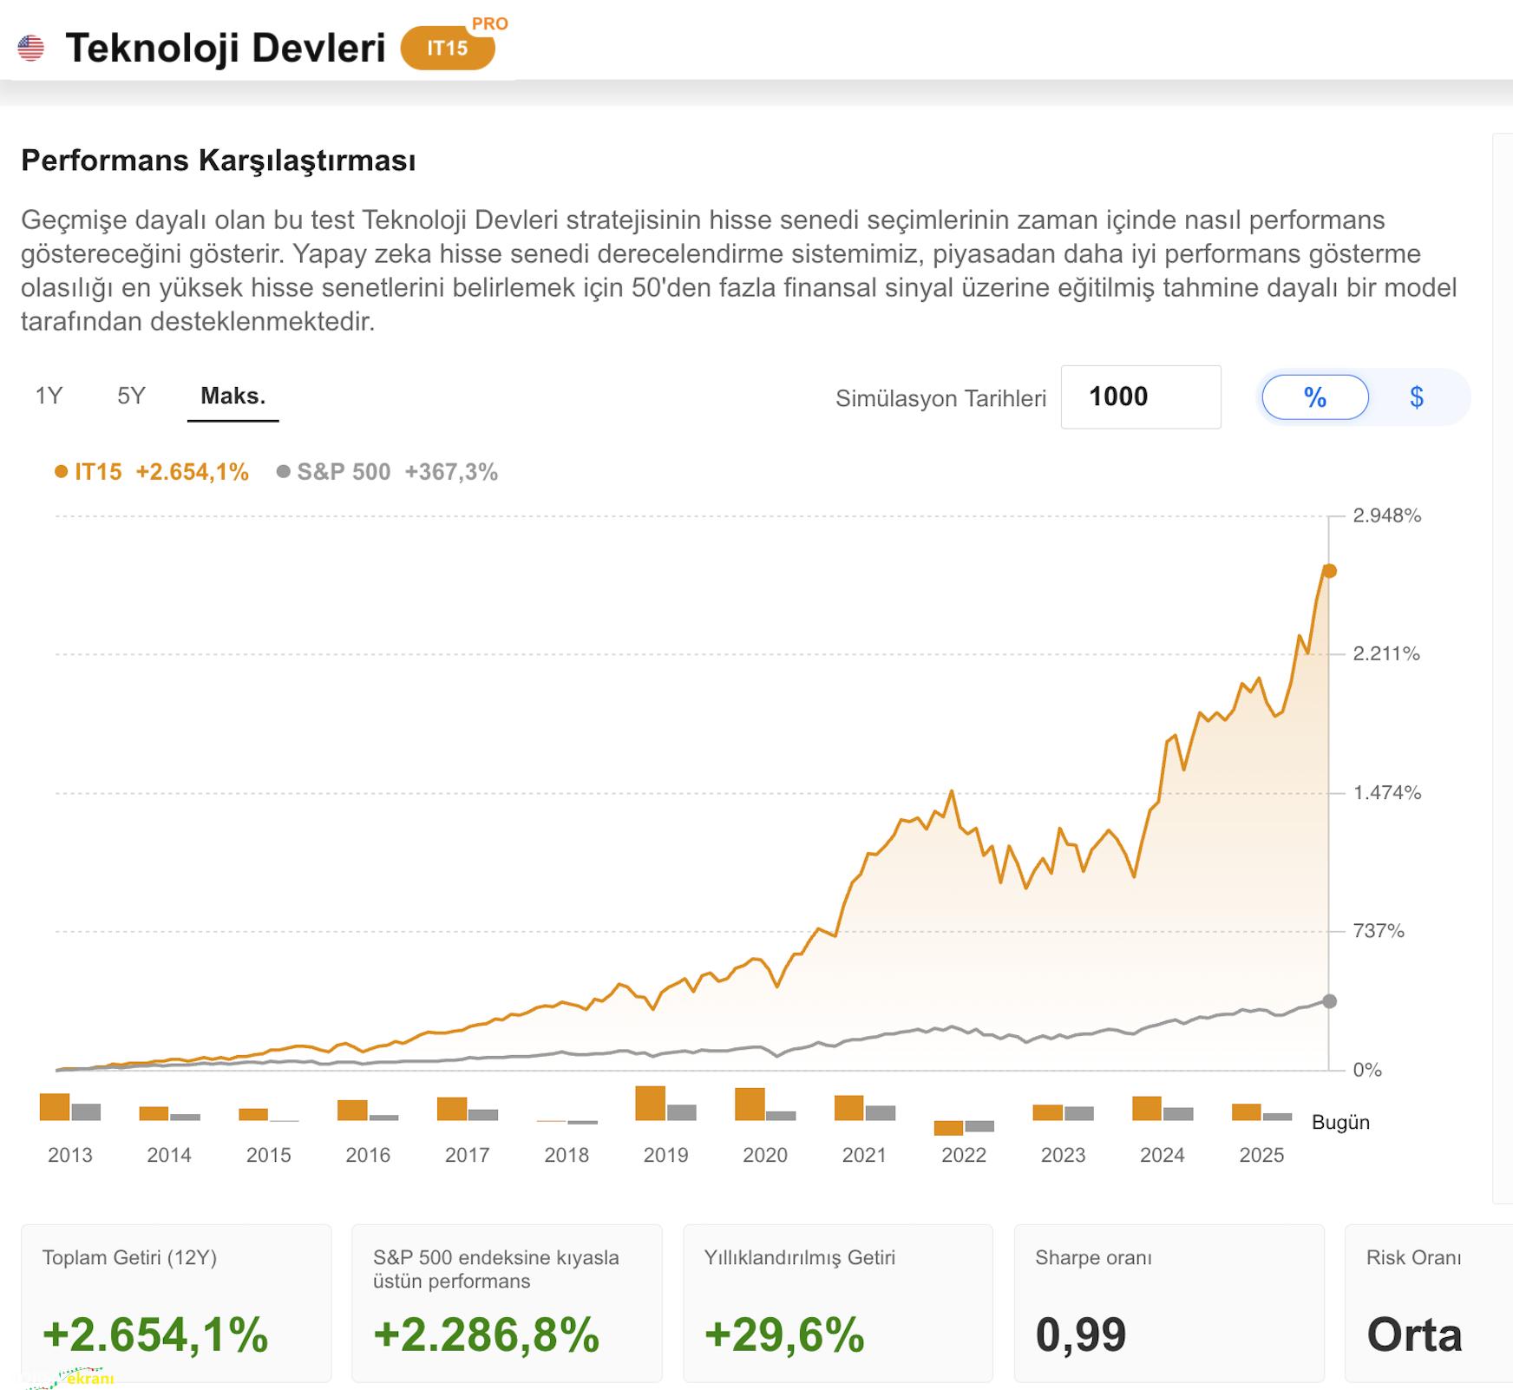Click the gray S&P 500 legend dot

(x=283, y=472)
